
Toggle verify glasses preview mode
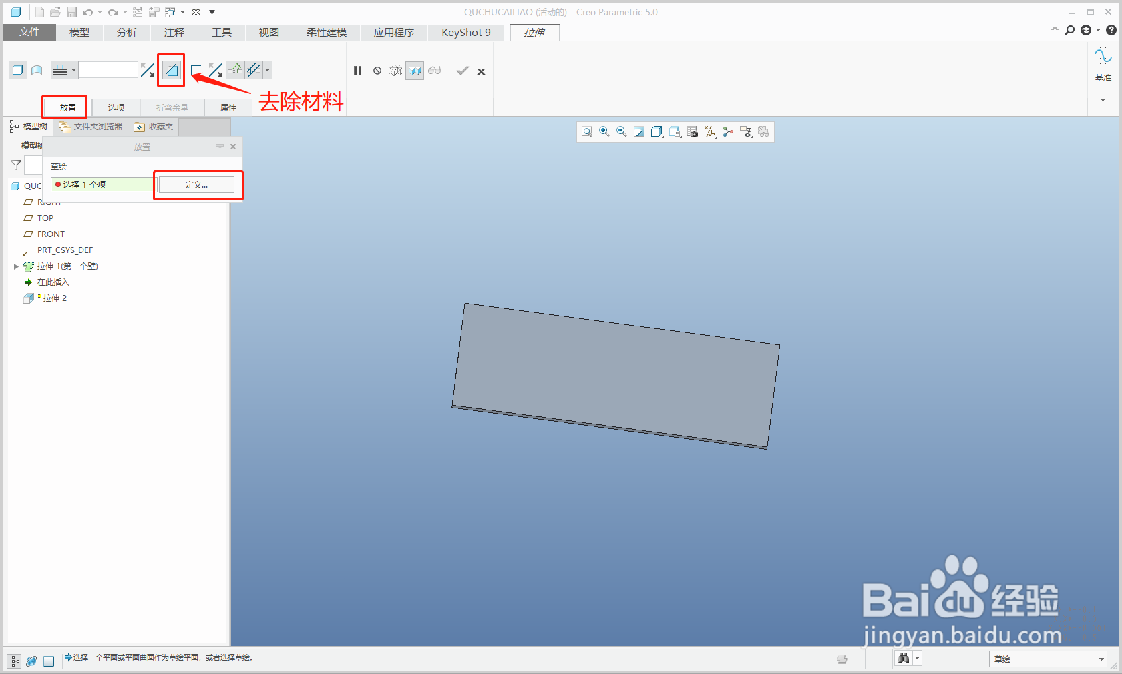point(435,71)
